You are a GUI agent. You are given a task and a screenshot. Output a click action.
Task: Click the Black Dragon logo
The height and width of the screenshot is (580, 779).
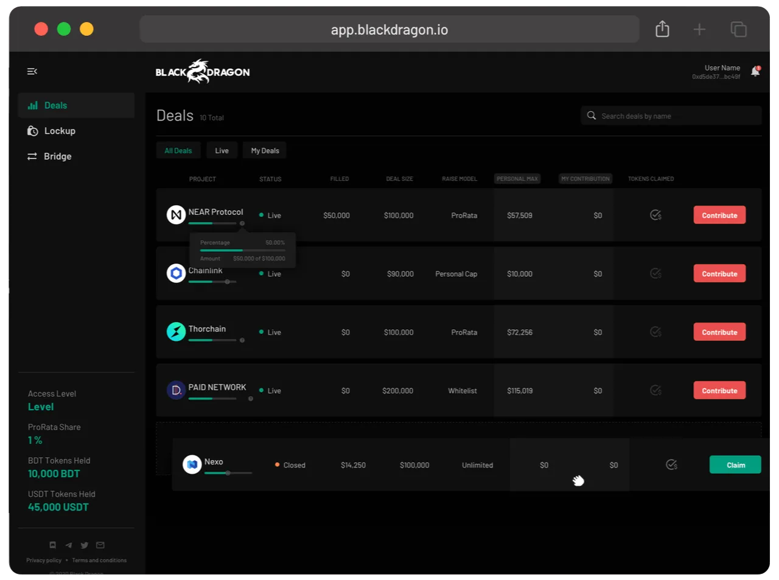tap(203, 72)
